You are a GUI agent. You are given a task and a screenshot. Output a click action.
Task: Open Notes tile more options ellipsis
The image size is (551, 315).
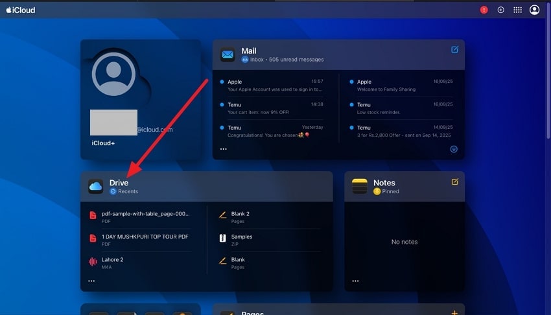click(356, 281)
